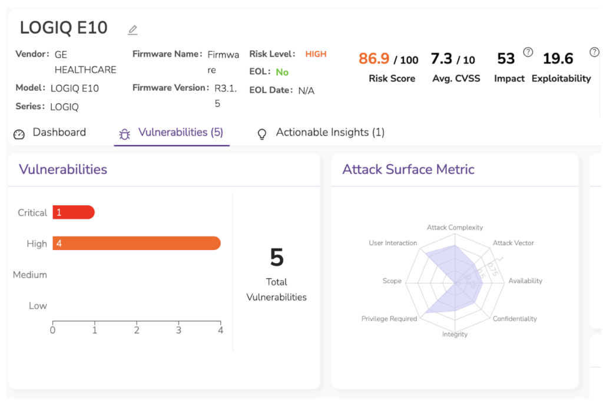Click the Confidentiality radar axis label
Screen dimensions: 603x408
515,319
